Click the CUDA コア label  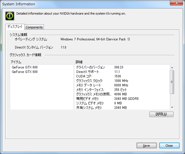point(84,76)
